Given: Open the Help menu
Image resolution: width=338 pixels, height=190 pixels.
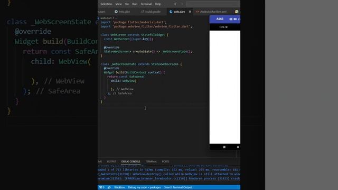Looking at the screenshot, I should tap(158, 4).
